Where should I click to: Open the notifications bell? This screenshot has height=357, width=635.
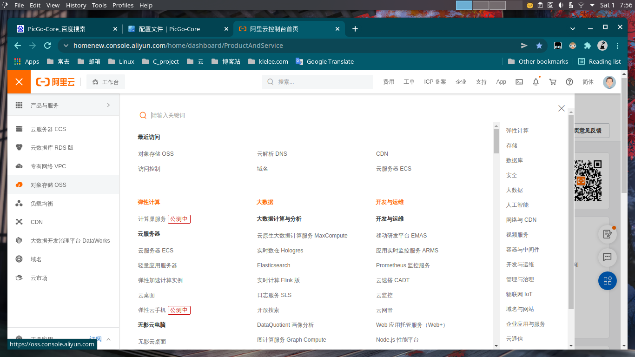pos(536,82)
